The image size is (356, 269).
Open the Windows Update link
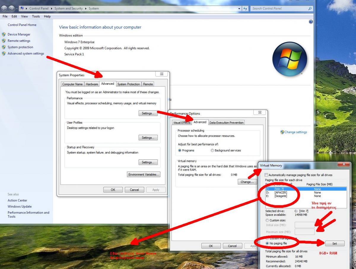click(20, 206)
